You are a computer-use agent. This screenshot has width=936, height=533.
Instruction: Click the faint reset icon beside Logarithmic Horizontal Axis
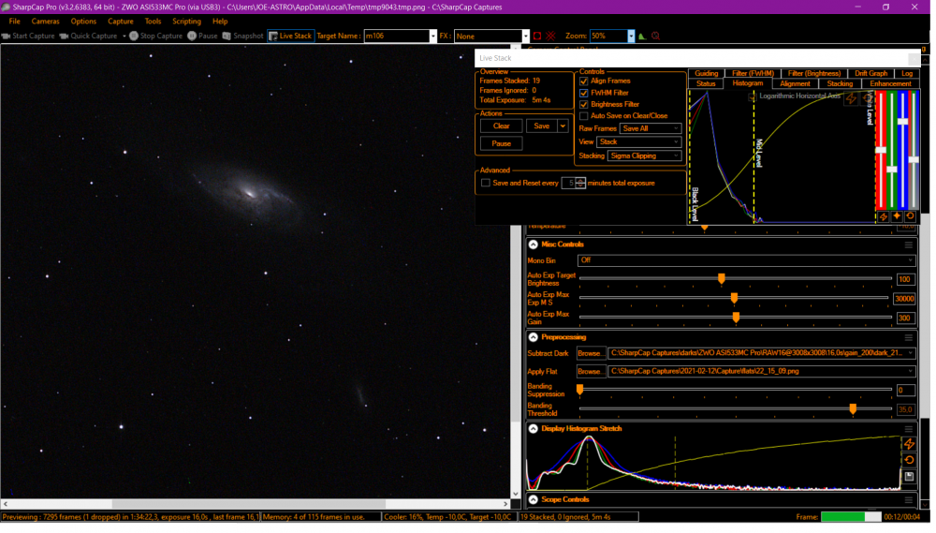pyautogui.click(x=866, y=98)
